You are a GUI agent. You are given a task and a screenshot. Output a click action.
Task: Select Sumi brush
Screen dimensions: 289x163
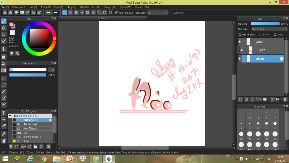point(32,141)
